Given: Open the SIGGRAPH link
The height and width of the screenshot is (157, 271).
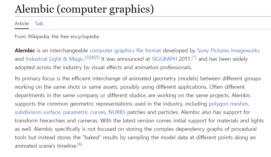Looking at the screenshot, I should coord(164,59).
